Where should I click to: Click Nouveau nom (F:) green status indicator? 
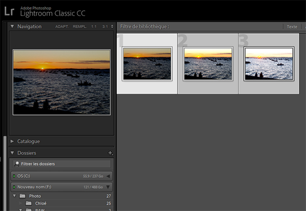14,187
